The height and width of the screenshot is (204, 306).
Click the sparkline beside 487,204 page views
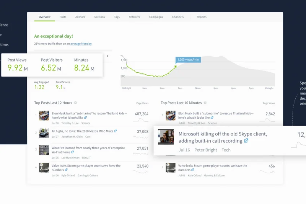(x=141, y=120)
